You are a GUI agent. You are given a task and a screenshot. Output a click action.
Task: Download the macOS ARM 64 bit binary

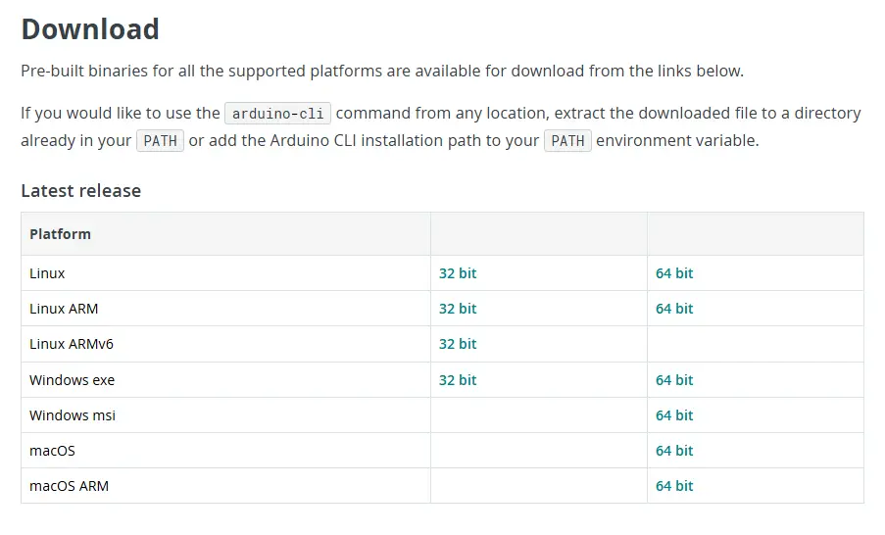tap(674, 486)
